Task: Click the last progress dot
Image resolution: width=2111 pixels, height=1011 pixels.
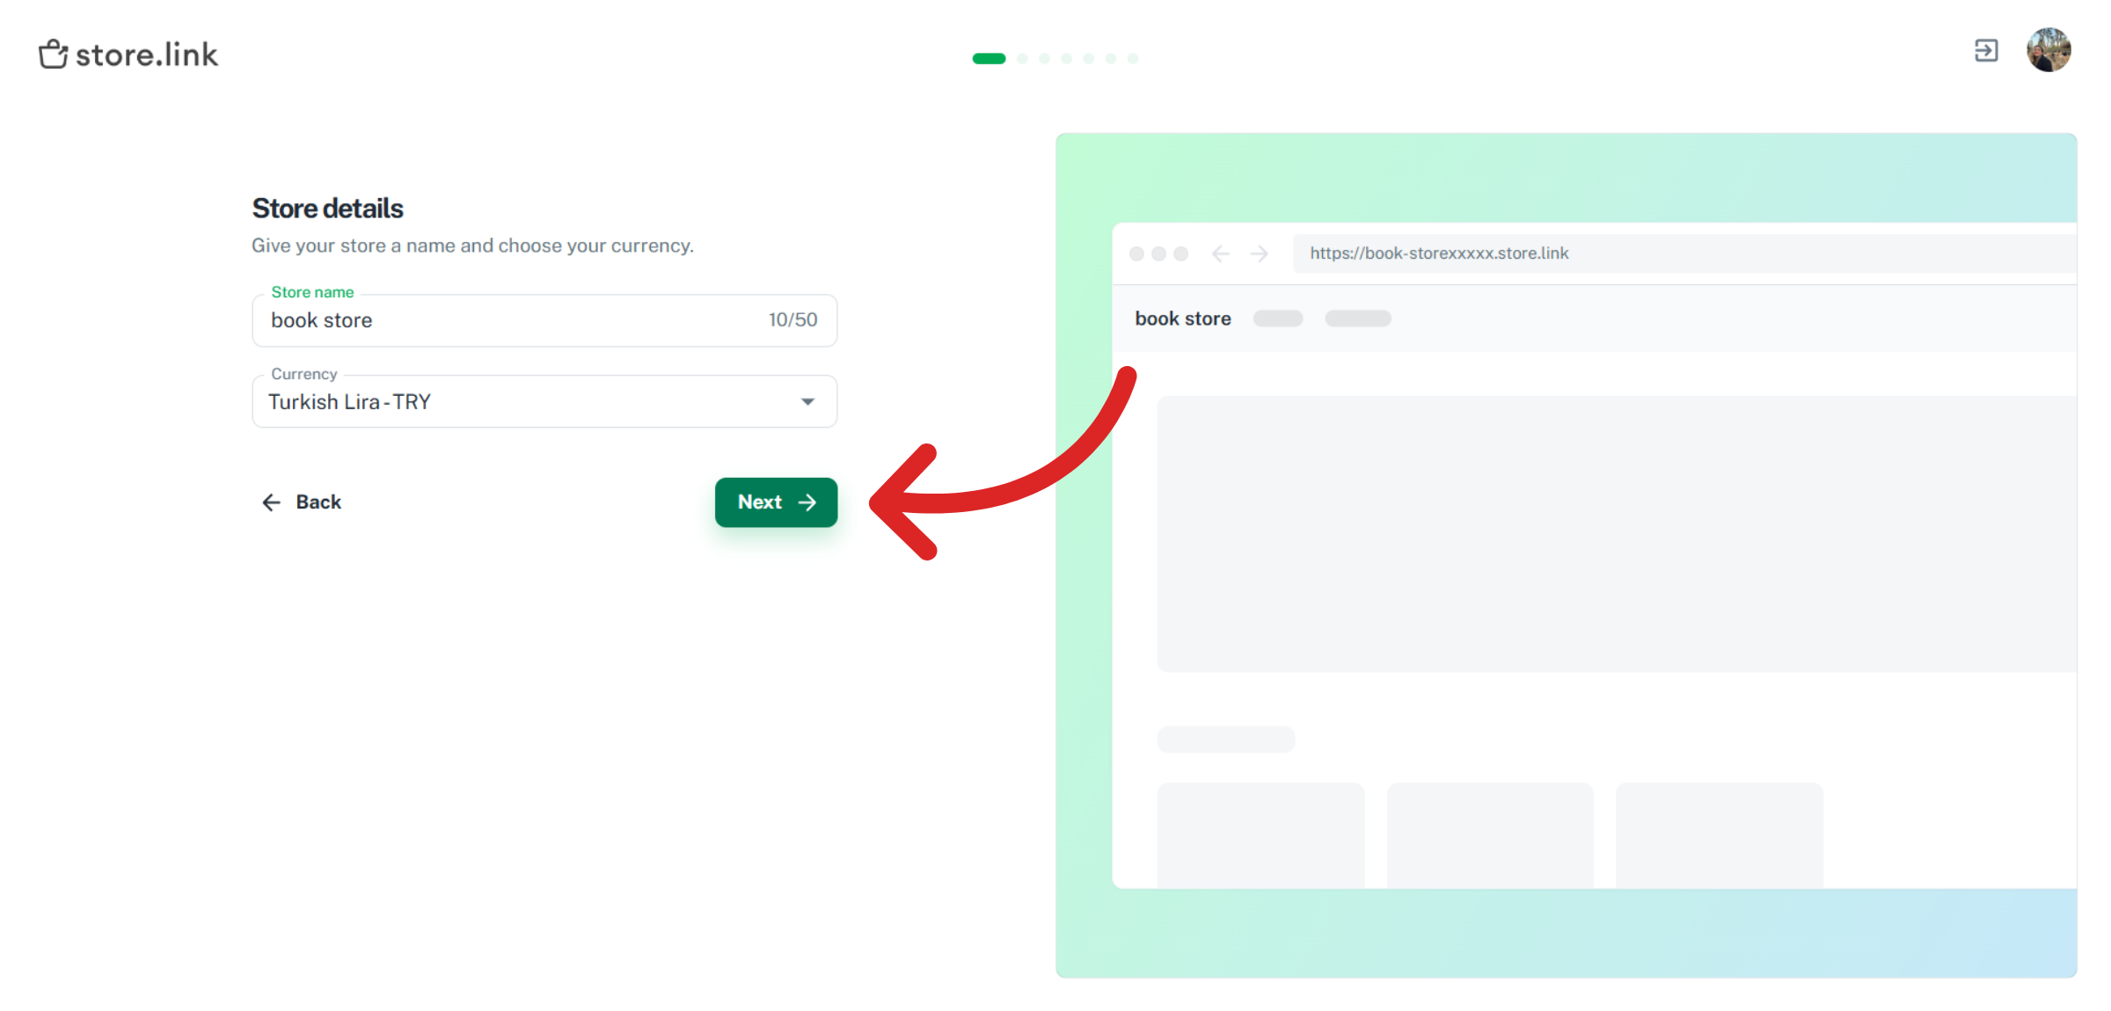Action: click(1133, 59)
